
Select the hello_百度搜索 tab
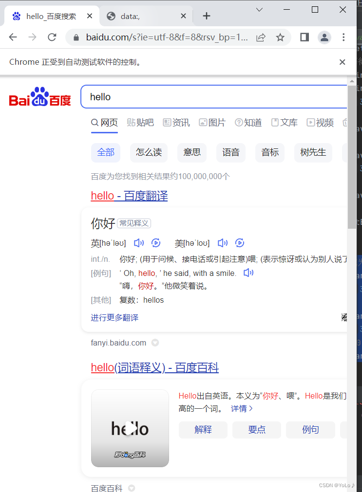pos(52,16)
